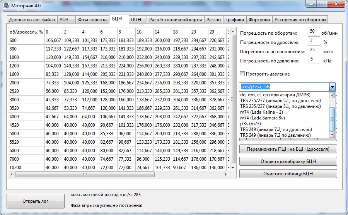
Task: Click dropdown list scroll down arrow
Action: [332, 134]
